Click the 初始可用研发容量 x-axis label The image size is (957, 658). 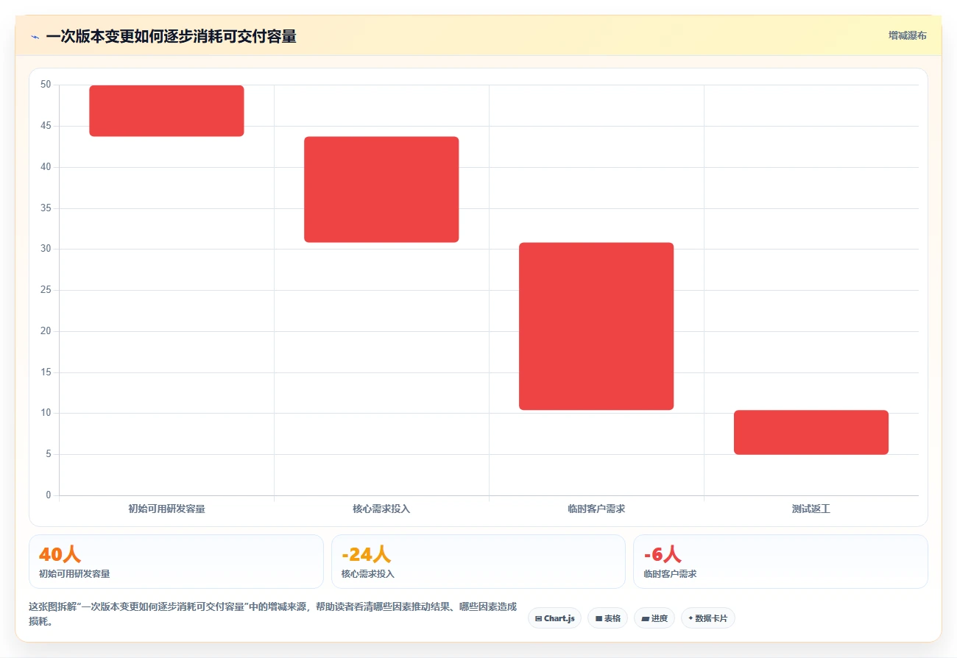166,509
